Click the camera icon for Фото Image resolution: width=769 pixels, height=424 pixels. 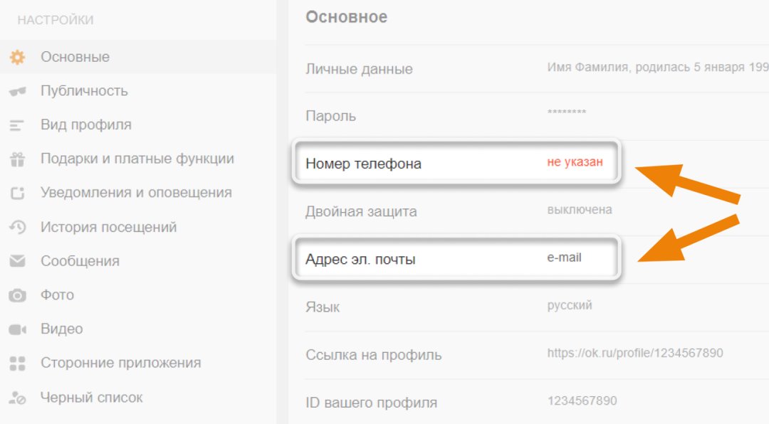(x=17, y=295)
